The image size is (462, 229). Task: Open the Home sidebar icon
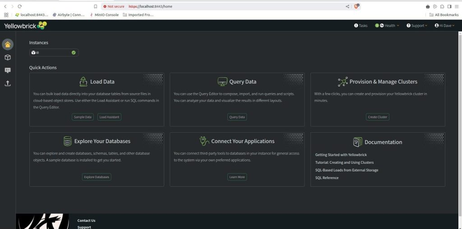[x=8, y=45]
